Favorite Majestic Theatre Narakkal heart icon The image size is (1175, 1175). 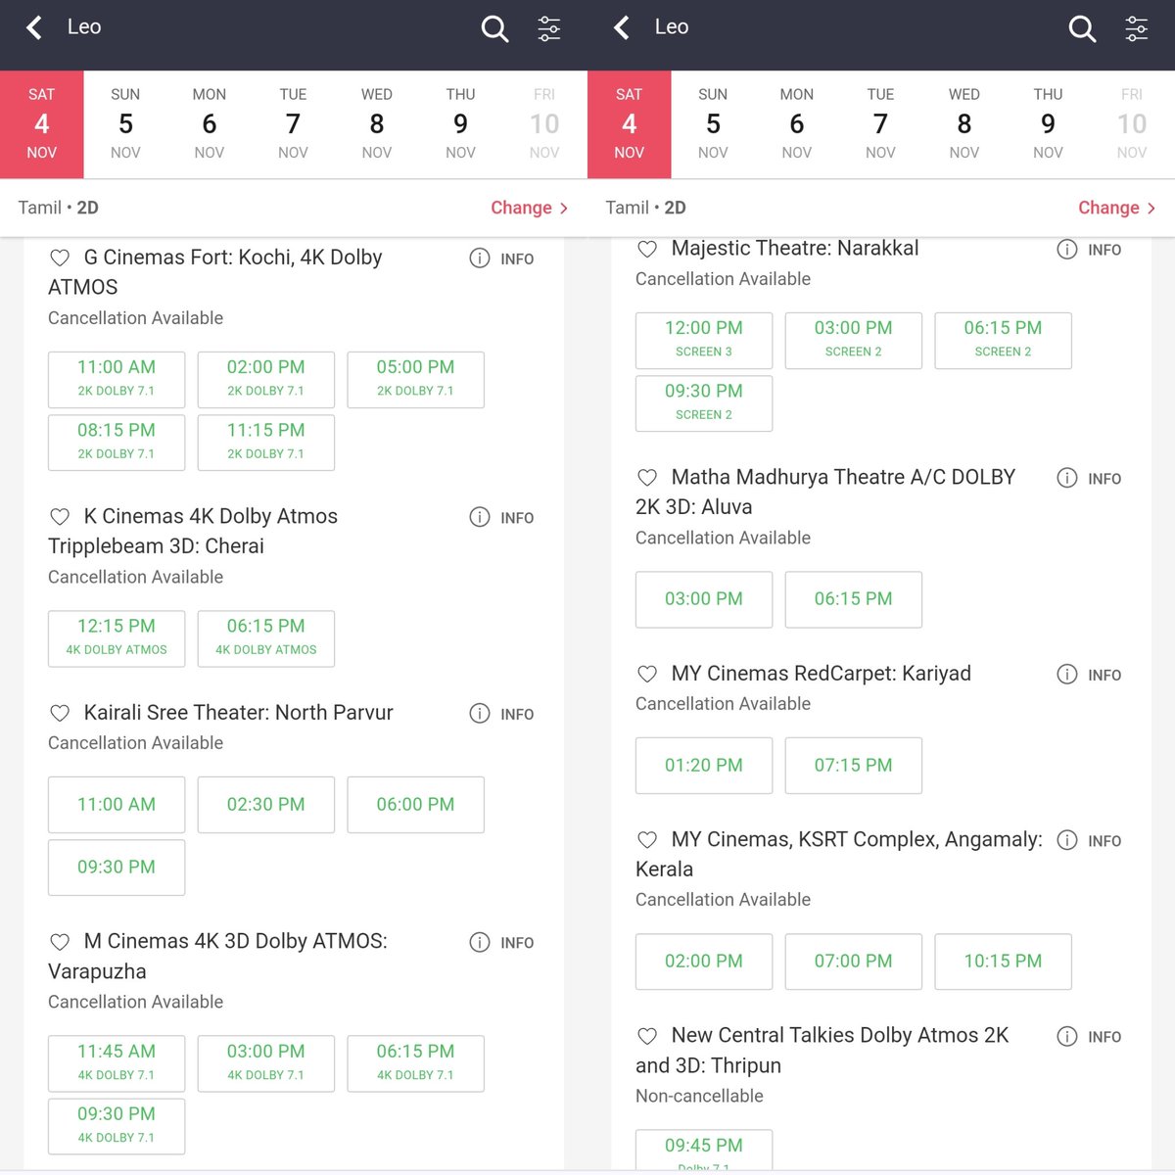click(x=647, y=249)
